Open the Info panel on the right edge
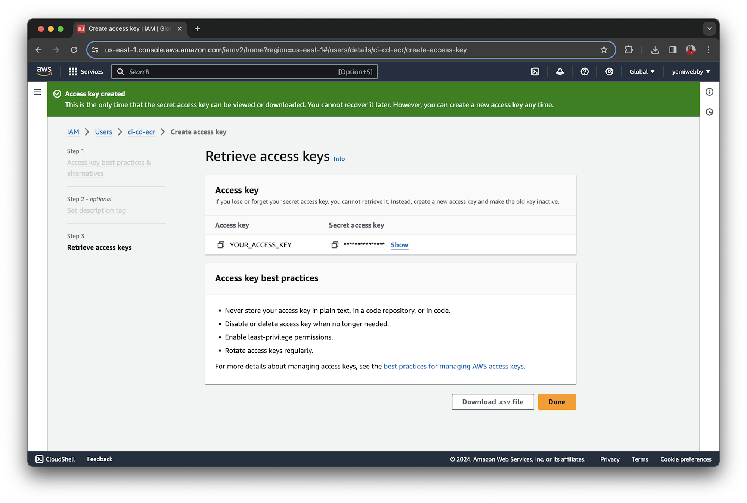747x503 pixels. click(x=709, y=92)
